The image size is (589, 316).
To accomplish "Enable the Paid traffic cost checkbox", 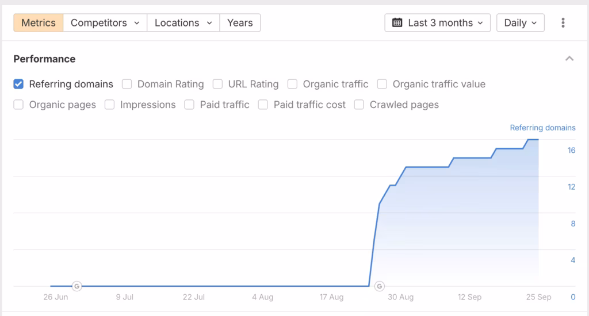I will click(x=263, y=105).
